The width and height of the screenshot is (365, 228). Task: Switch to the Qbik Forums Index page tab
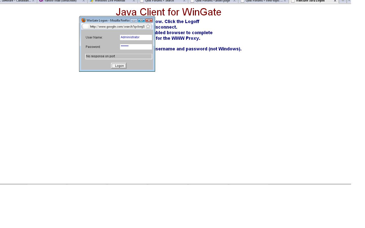click(213, 1)
